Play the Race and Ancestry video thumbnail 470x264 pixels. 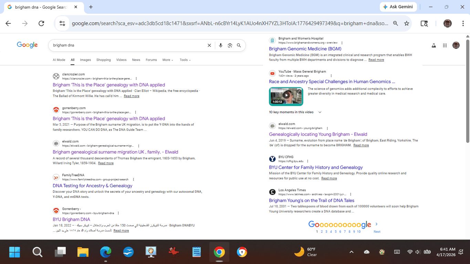286,96
